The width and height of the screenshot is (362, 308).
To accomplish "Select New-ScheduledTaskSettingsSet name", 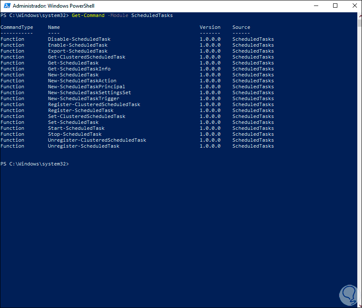I will [x=90, y=92].
